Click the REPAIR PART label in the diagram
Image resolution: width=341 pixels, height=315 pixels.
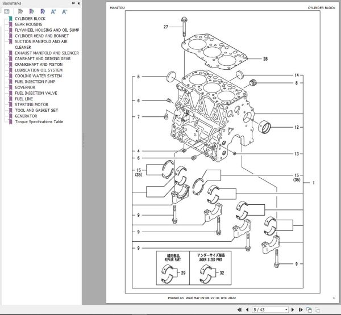(x=173, y=259)
